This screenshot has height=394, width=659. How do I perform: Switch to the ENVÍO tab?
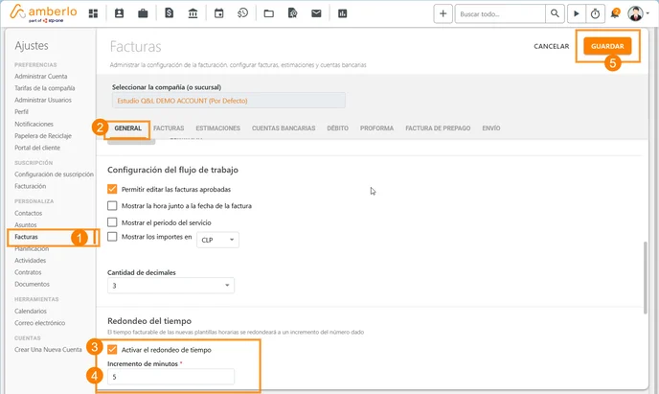[x=491, y=128]
